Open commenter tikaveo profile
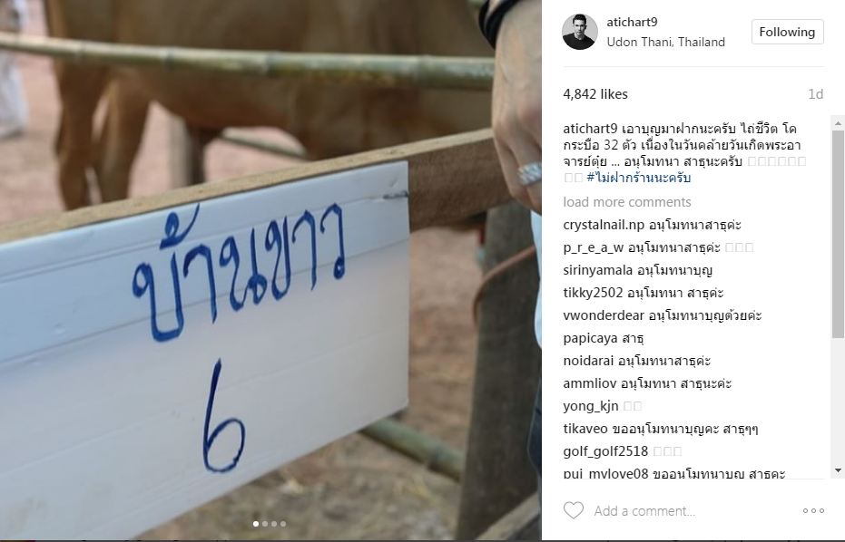Viewport: 845px width, 542px height. click(585, 429)
